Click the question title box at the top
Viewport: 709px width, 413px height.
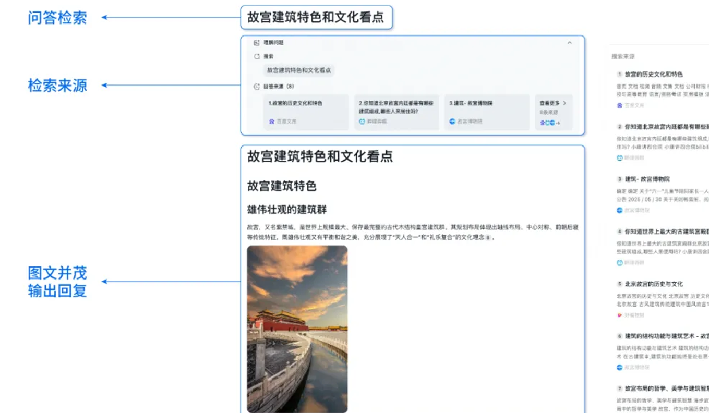click(x=316, y=18)
